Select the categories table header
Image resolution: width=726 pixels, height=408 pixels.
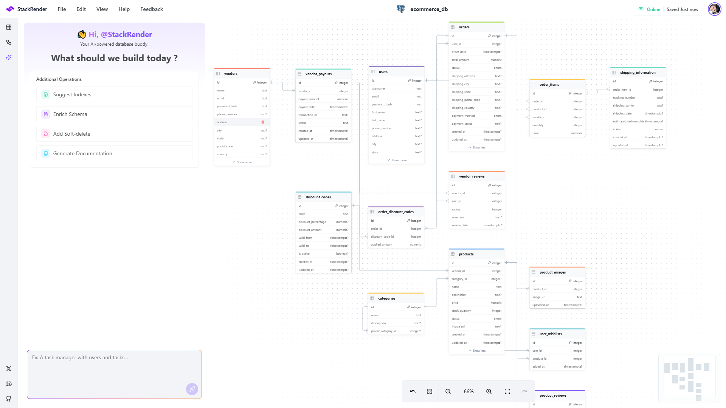coord(396,298)
